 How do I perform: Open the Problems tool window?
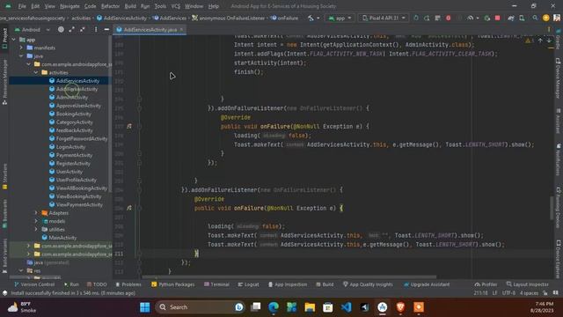(x=128, y=284)
